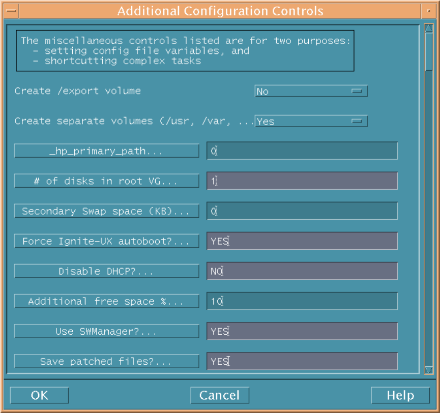Open Help for configuration controls
This screenshot has width=440, height=413.
[400, 395]
